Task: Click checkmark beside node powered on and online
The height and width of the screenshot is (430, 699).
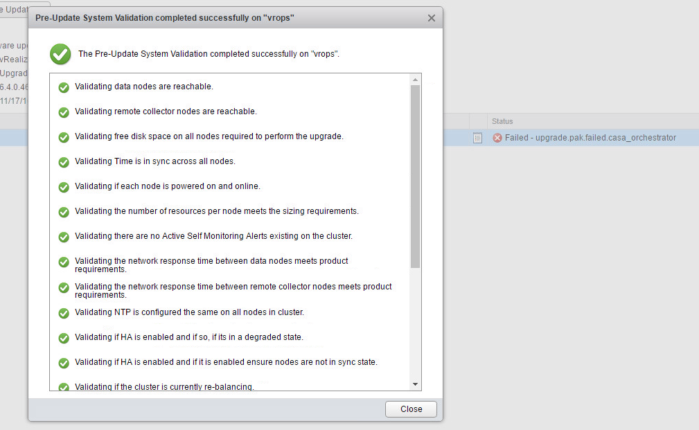Action: [x=64, y=187]
